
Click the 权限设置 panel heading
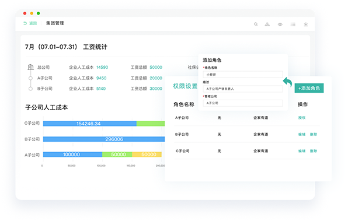[185, 86]
